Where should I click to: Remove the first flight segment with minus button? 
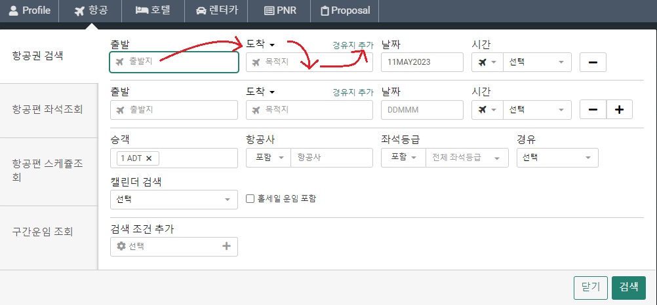click(x=593, y=62)
